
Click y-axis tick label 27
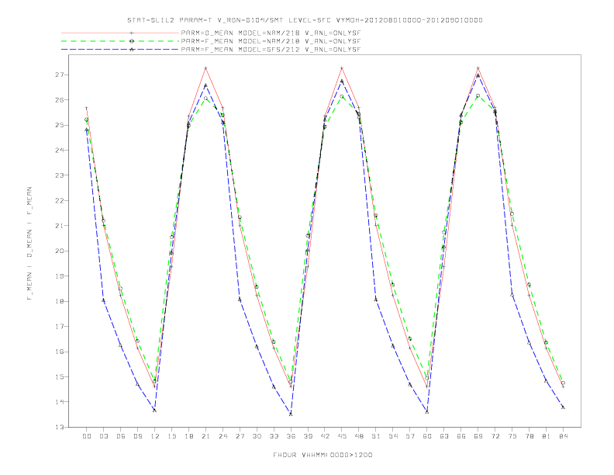(60, 75)
